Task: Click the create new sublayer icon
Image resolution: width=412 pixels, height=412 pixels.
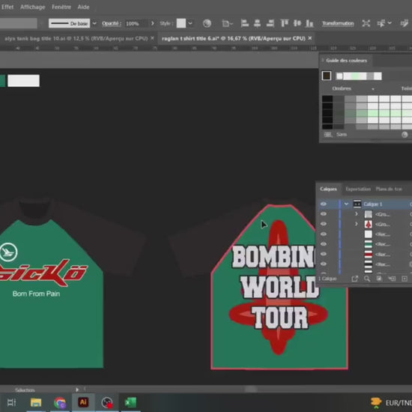Action: click(x=392, y=279)
